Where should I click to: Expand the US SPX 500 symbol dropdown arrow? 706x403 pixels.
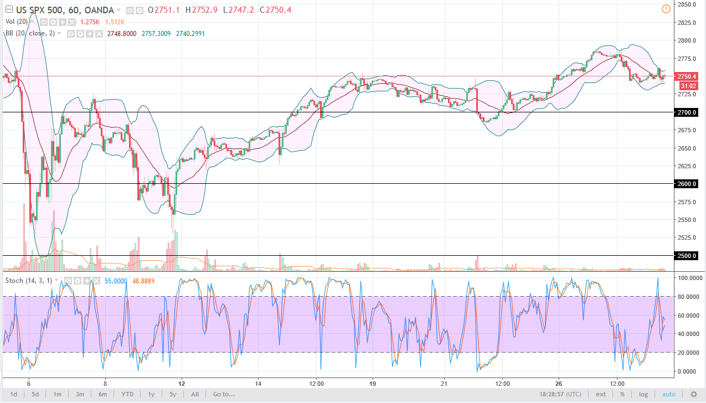click(120, 11)
